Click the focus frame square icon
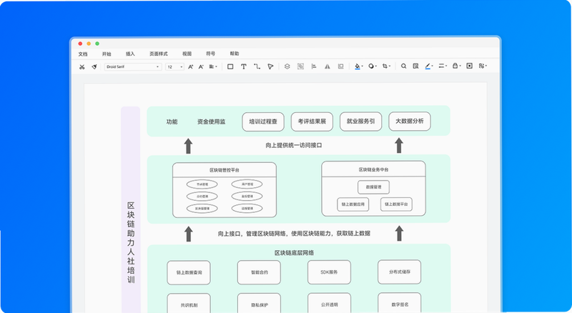The height and width of the screenshot is (313, 572). 470,66
